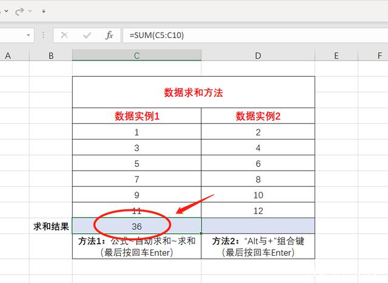The height and width of the screenshot is (283, 388).
Task: Click the Redo arrow icon
Action: [19, 11]
